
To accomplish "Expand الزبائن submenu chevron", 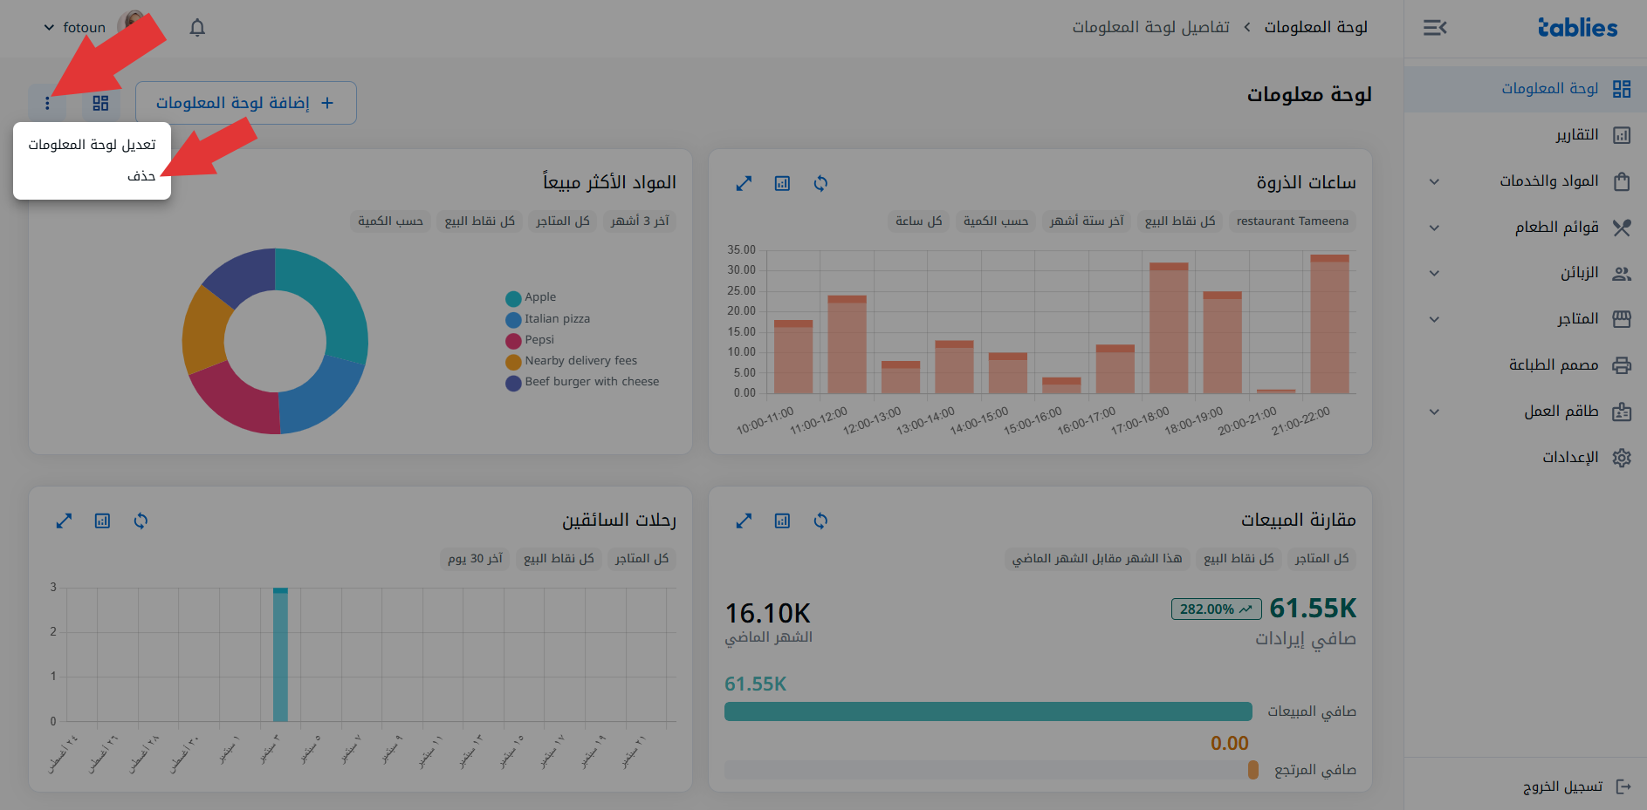I will [1434, 274].
